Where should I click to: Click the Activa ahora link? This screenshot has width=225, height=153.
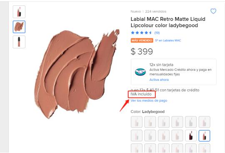pyautogui.click(x=159, y=80)
